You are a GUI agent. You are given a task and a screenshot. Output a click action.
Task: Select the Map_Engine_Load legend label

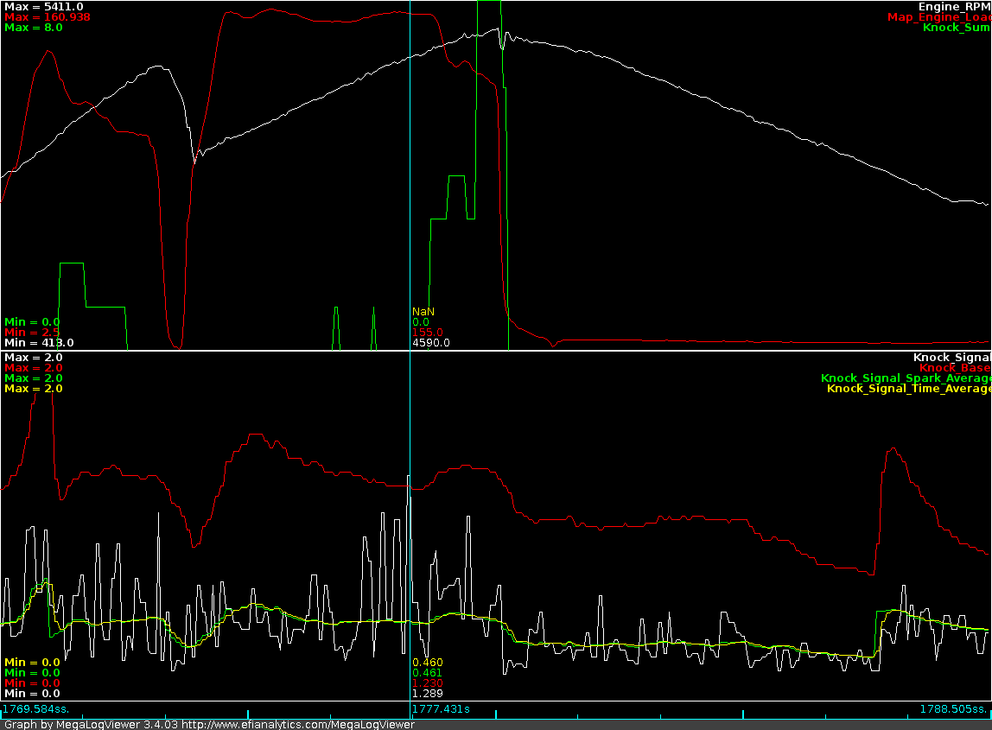[938, 17]
